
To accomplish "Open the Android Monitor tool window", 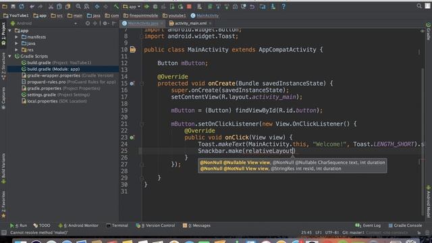I will tap(78, 225).
